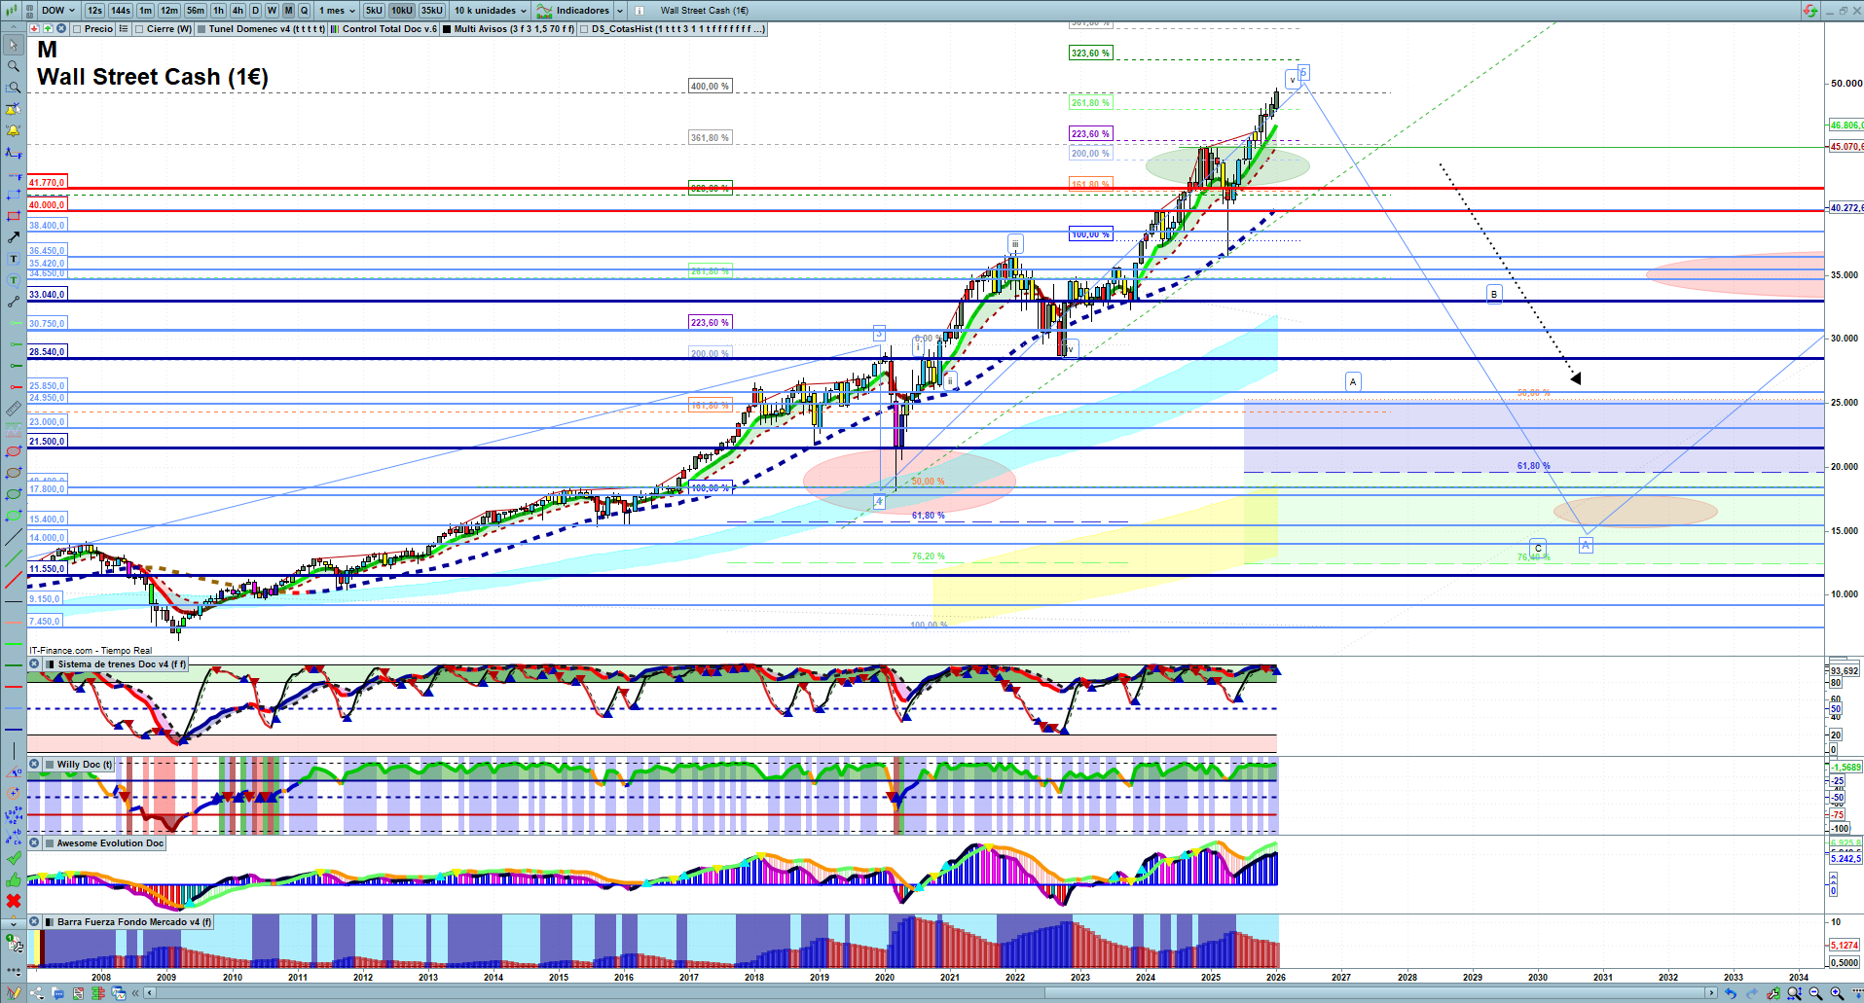Click the green thumbs-up icon

14,879
